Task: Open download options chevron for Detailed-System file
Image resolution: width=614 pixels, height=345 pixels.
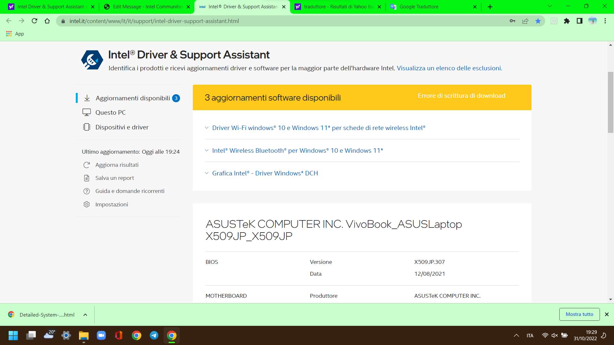Action: point(85,315)
